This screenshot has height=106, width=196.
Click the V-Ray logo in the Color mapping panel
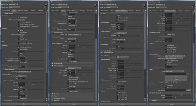95,6
